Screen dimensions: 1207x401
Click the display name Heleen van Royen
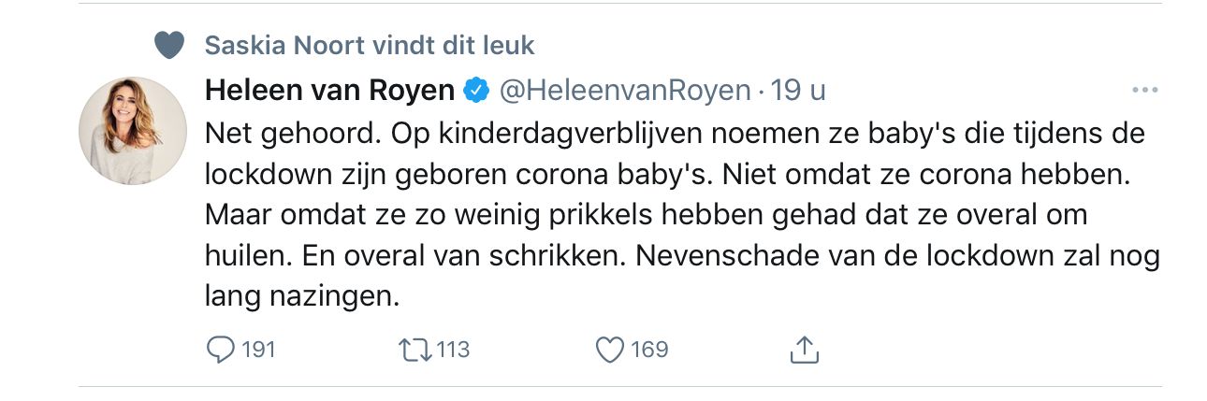330,91
